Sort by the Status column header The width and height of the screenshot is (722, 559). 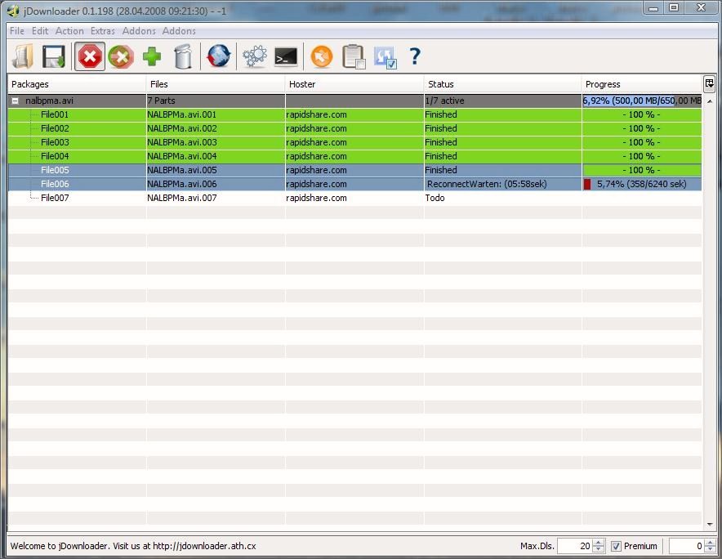coord(501,84)
